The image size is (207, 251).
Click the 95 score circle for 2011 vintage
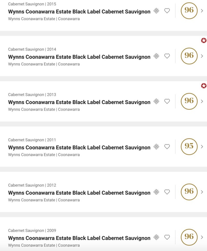(189, 146)
